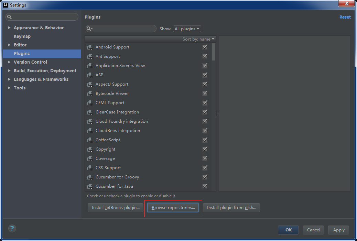Expand Languages & Frameworks arrow

pyautogui.click(x=9, y=79)
